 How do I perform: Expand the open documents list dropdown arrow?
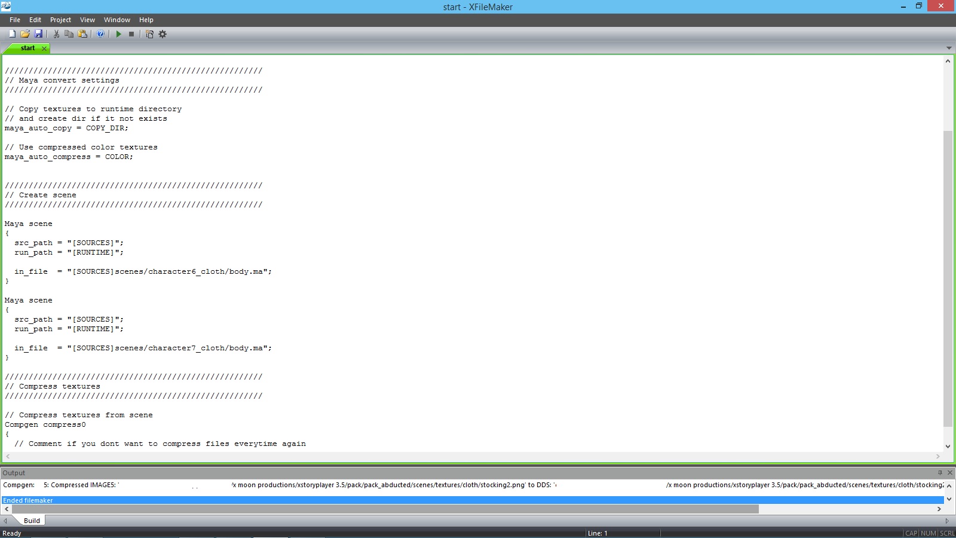[949, 48]
